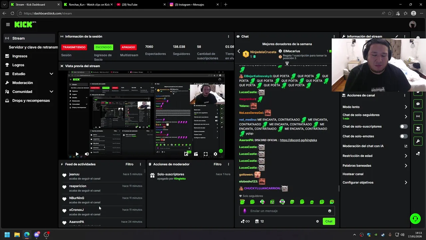This screenshot has height=240, width=426.
Task: Toggle Chat de solo-emotes switch
Action: pos(403,136)
